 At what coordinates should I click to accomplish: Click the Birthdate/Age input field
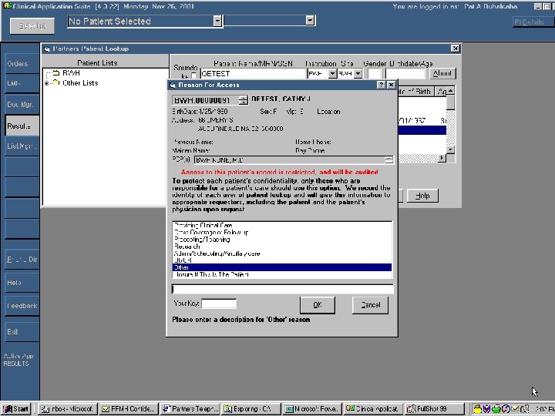405,74
